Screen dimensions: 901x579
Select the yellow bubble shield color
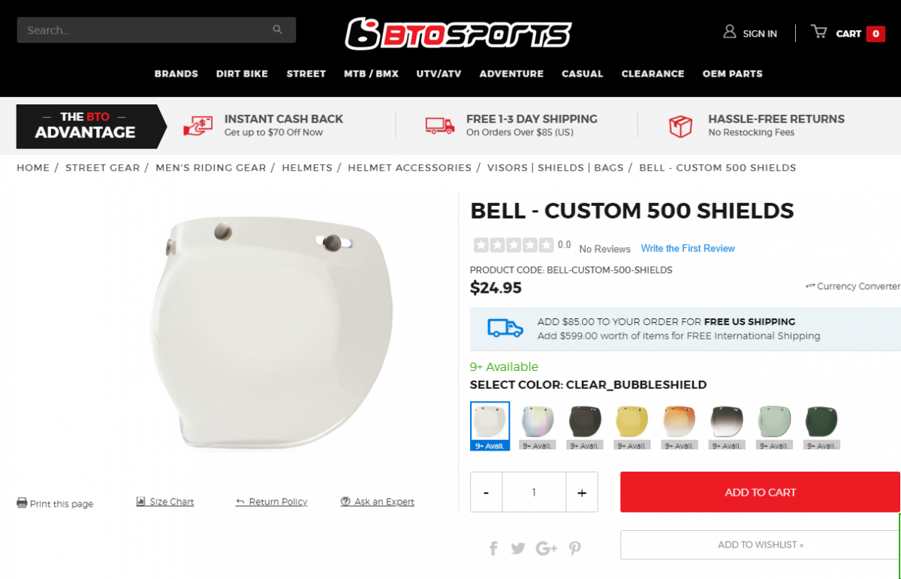point(632,421)
